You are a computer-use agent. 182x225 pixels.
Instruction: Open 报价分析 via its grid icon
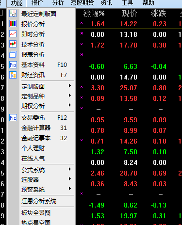coord(13,24)
